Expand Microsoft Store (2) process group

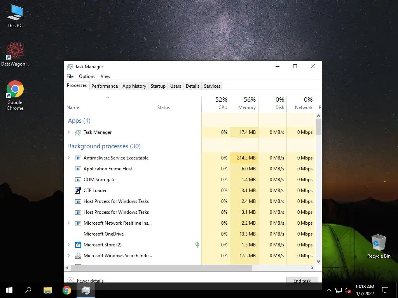pyautogui.click(x=68, y=245)
